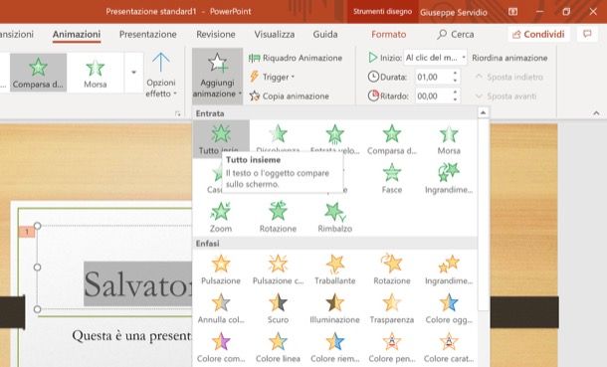Image resolution: width=607 pixels, height=367 pixels.
Task: Select Rotazione under the Entrata section
Action: [278, 217]
